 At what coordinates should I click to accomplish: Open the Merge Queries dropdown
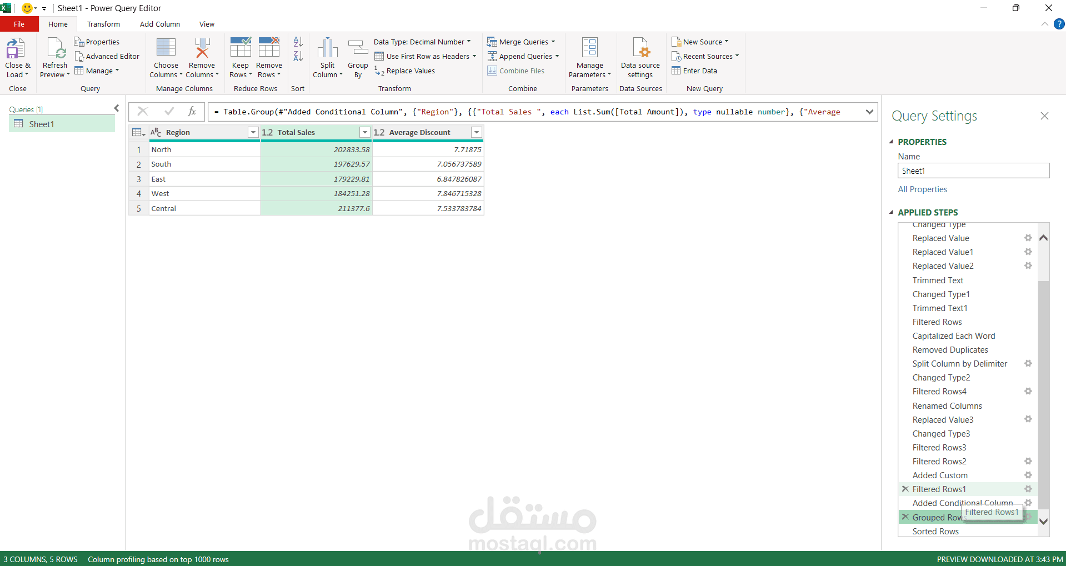(521, 42)
